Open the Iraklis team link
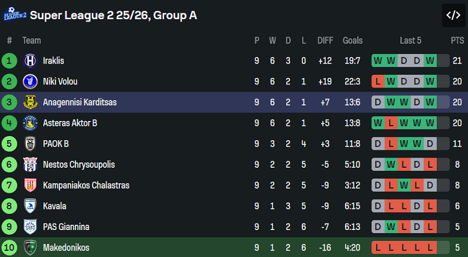 click(x=53, y=61)
